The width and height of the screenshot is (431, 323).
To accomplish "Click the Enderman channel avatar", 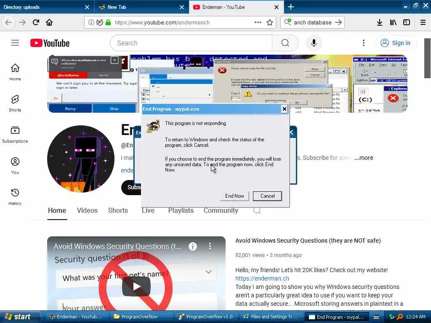I will (80, 159).
